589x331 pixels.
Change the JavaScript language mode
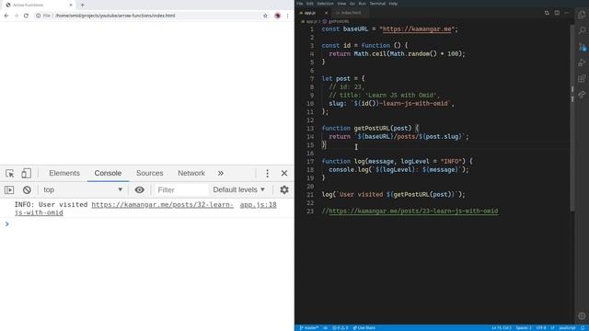click(x=567, y=328)
